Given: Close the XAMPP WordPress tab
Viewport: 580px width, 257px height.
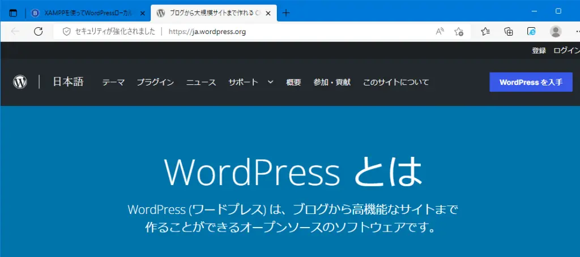Looking at the screenshot, I should click(x=143, y=13).
